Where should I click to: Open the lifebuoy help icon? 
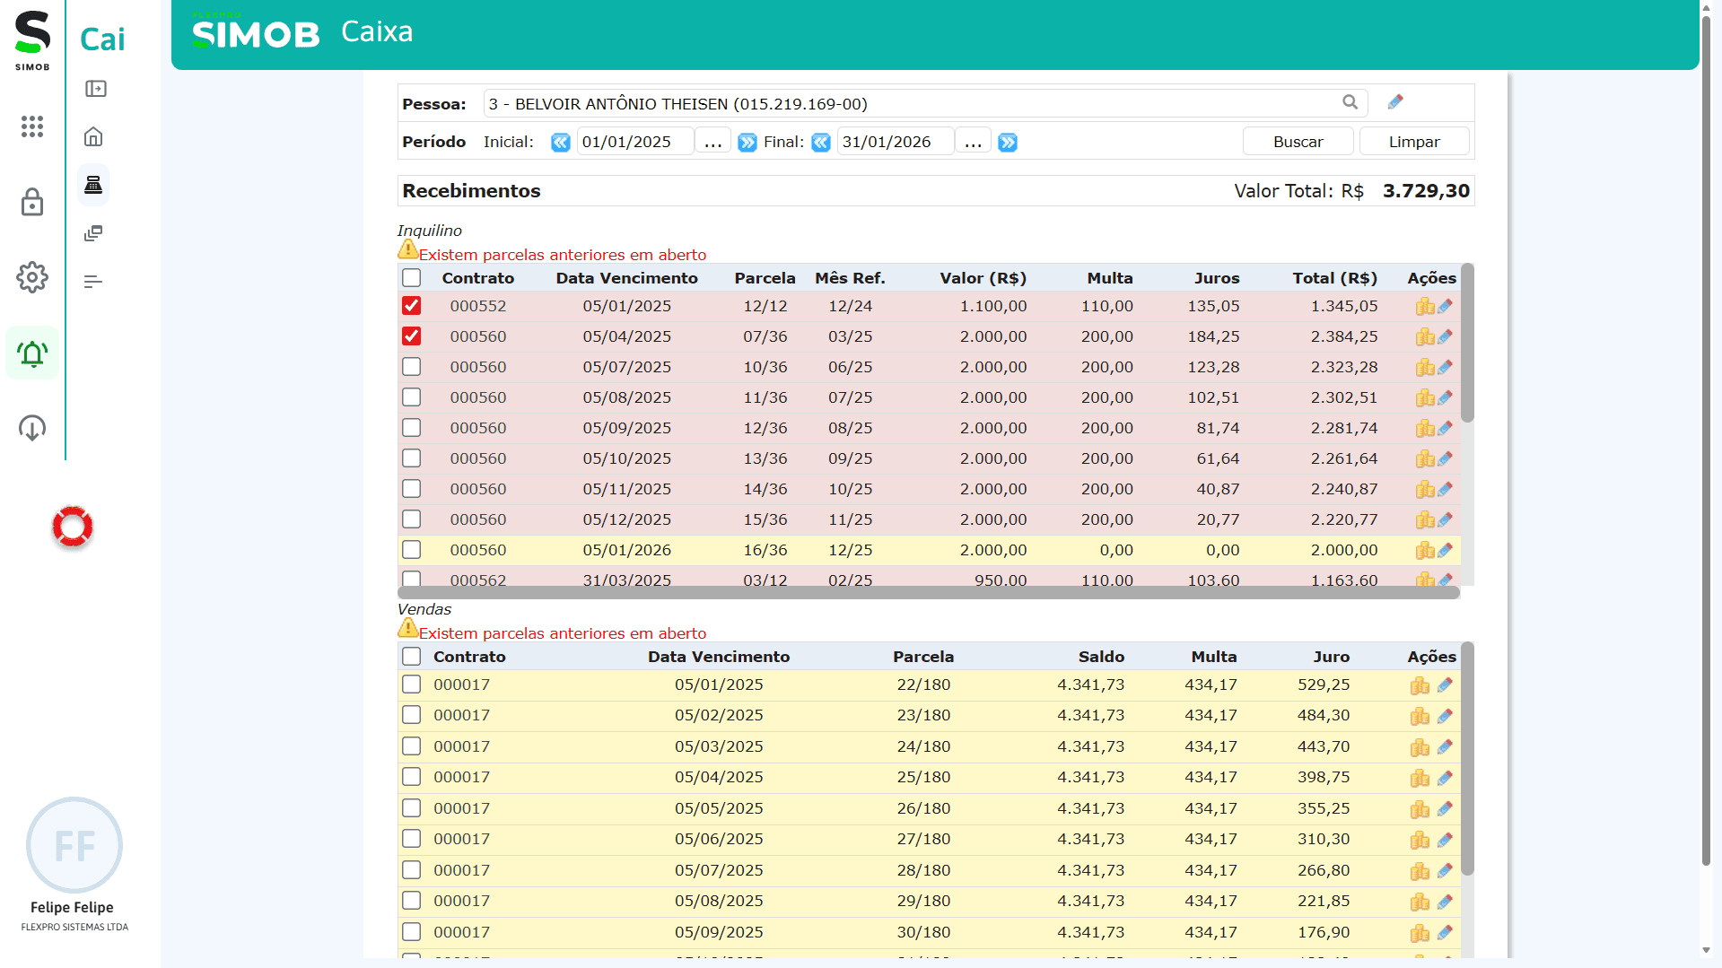[x=73, y=527]
